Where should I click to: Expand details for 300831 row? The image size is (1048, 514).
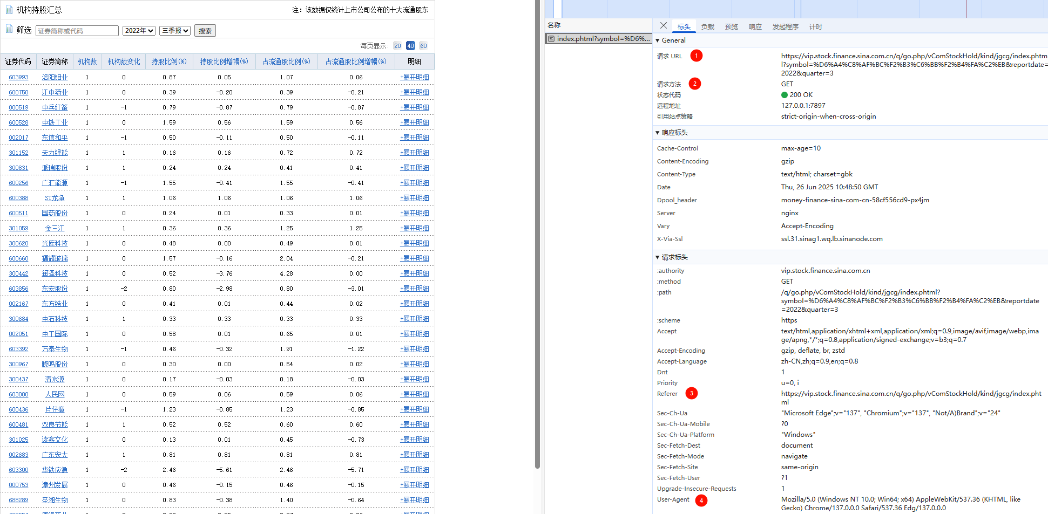415,168
